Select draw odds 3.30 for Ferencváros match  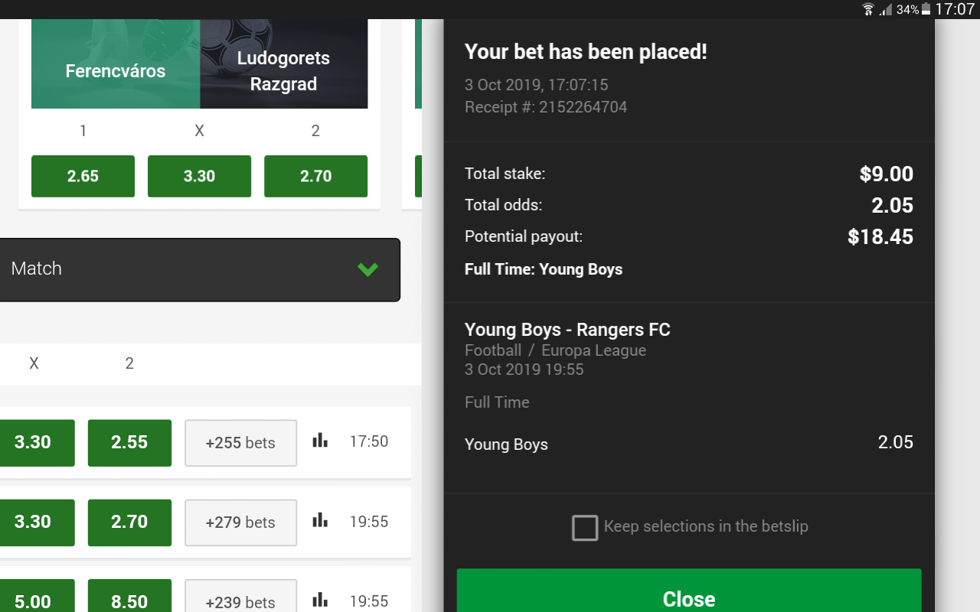pos(199,176)
